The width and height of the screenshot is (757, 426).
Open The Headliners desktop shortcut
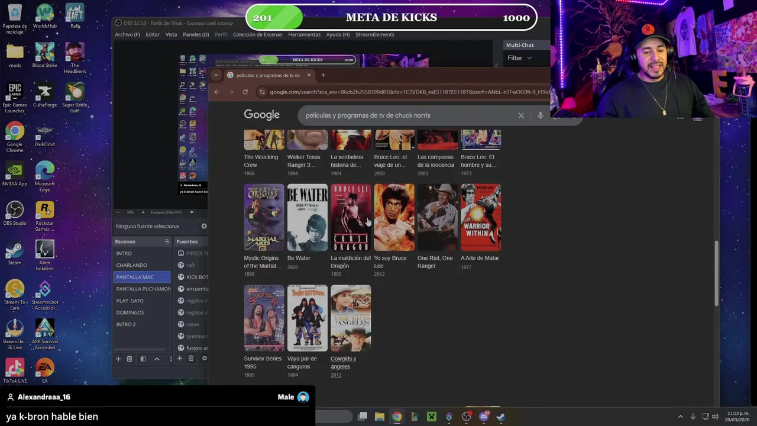coord(75,58)
